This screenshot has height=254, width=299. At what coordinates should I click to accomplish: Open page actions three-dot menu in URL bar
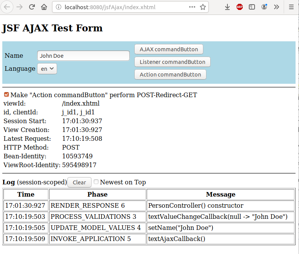(x=192, y=7)
